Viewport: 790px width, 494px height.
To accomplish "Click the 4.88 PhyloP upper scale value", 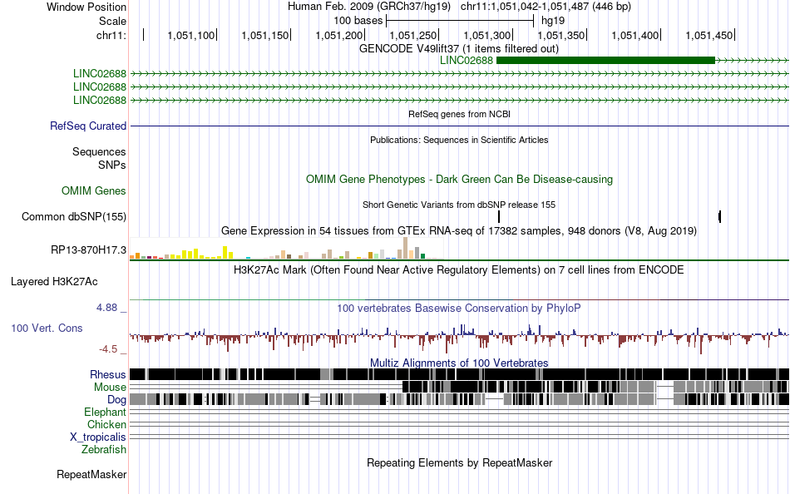I will pos(106,308).
